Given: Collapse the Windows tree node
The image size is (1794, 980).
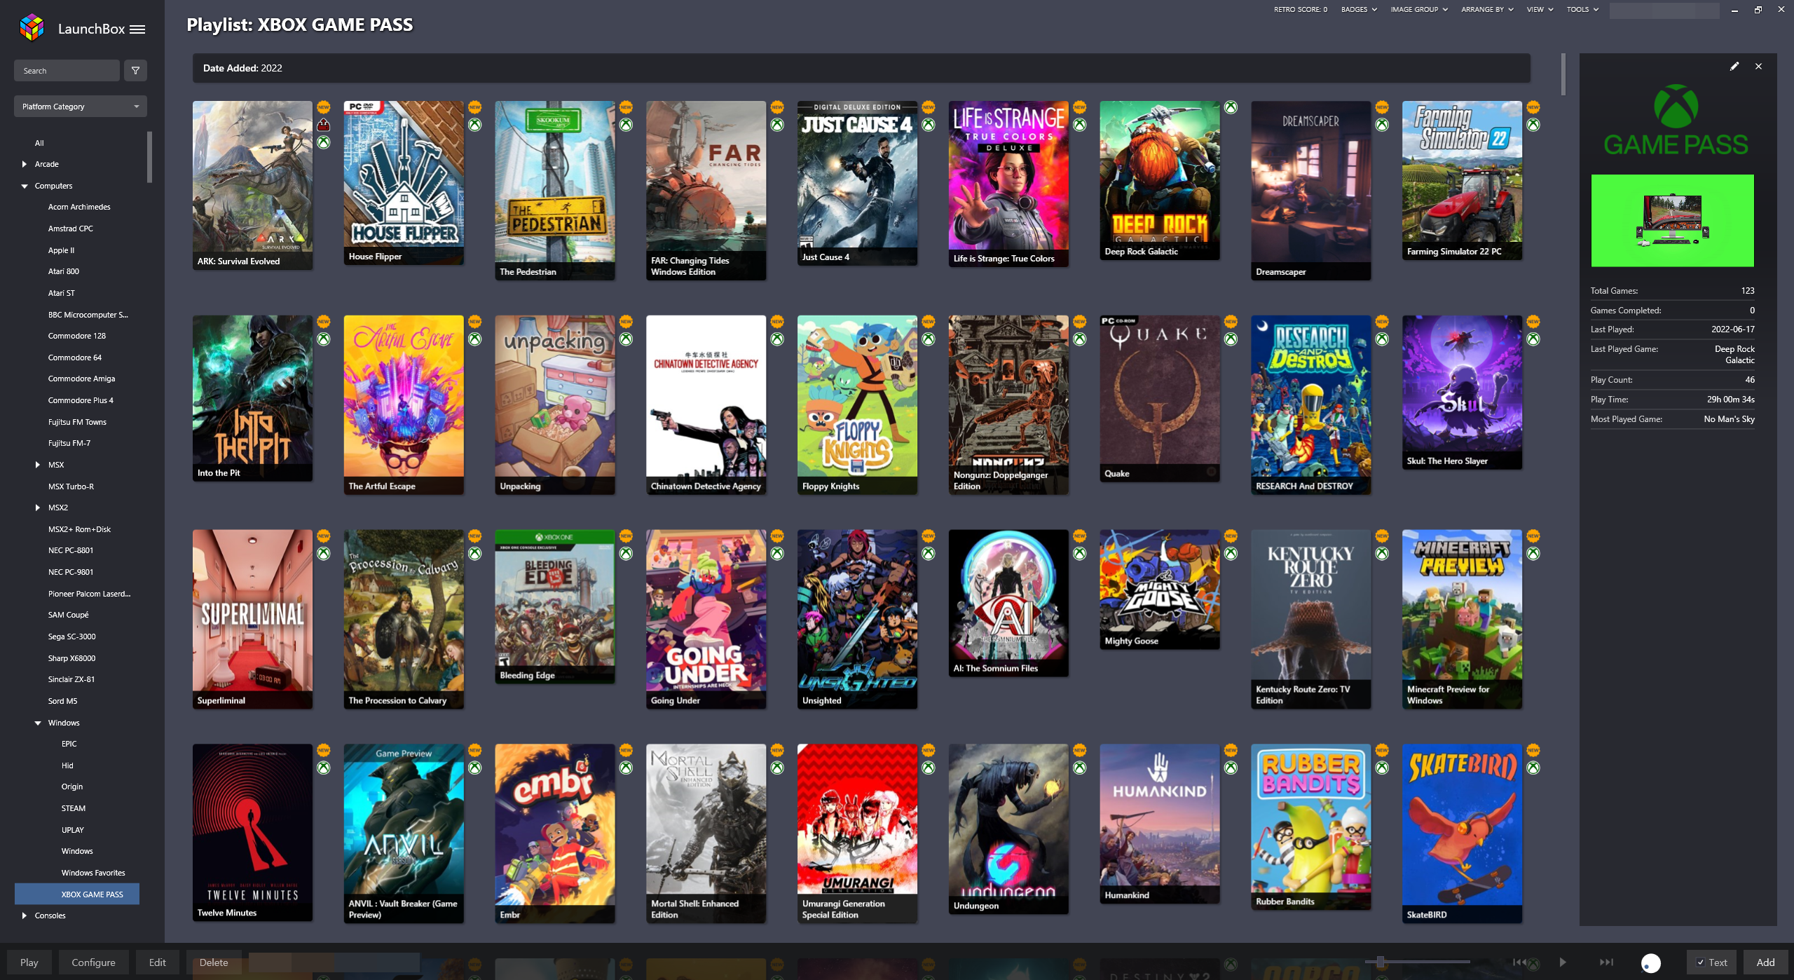Looking at the screenshot, I should coord(38,723).
